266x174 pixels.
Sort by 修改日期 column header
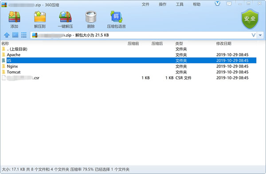pyautogui.click(x=223, y=43)
